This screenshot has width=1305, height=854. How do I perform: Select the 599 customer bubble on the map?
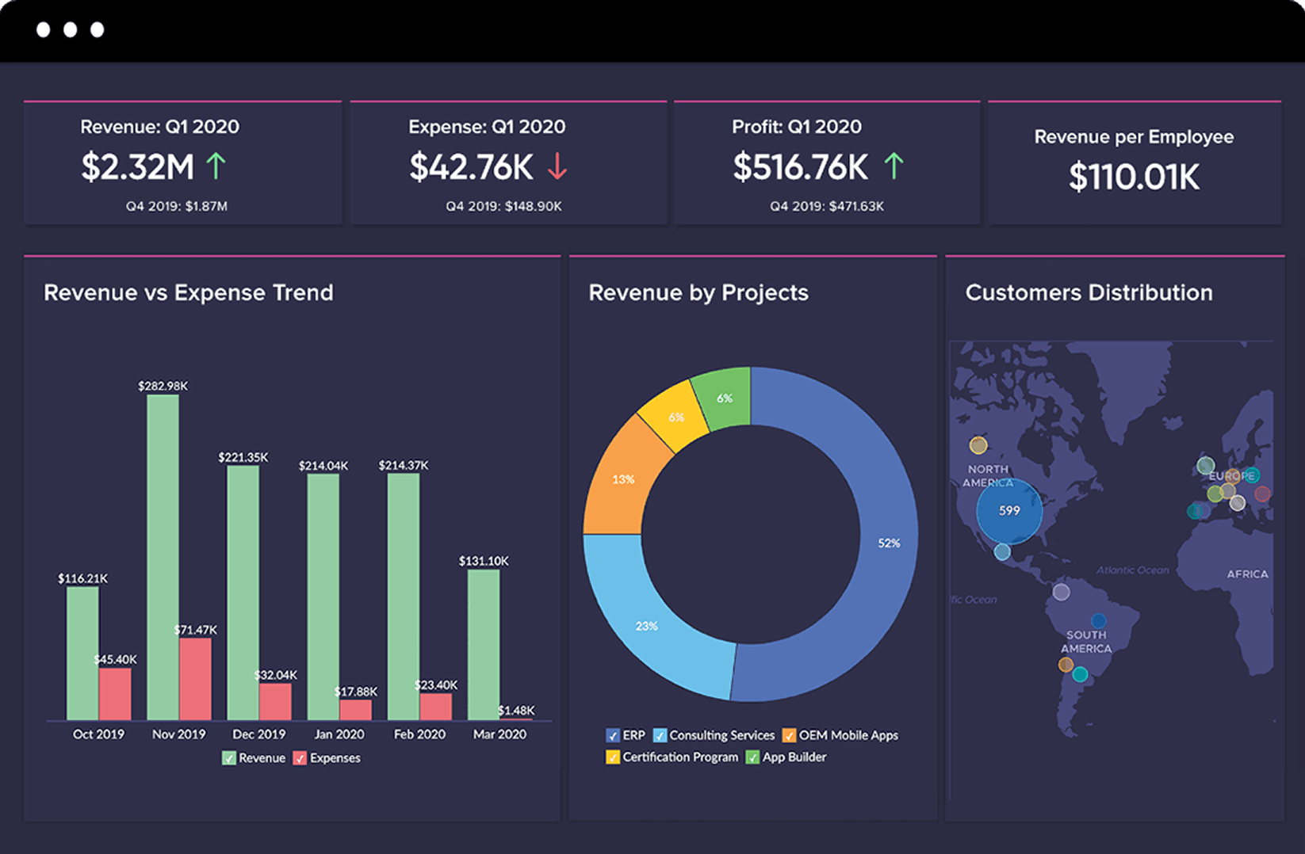coord(1008,511)
